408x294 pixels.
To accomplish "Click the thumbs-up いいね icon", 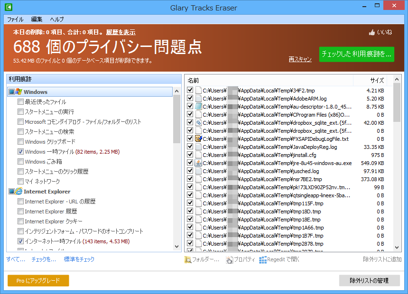I will tap(372, 32).
